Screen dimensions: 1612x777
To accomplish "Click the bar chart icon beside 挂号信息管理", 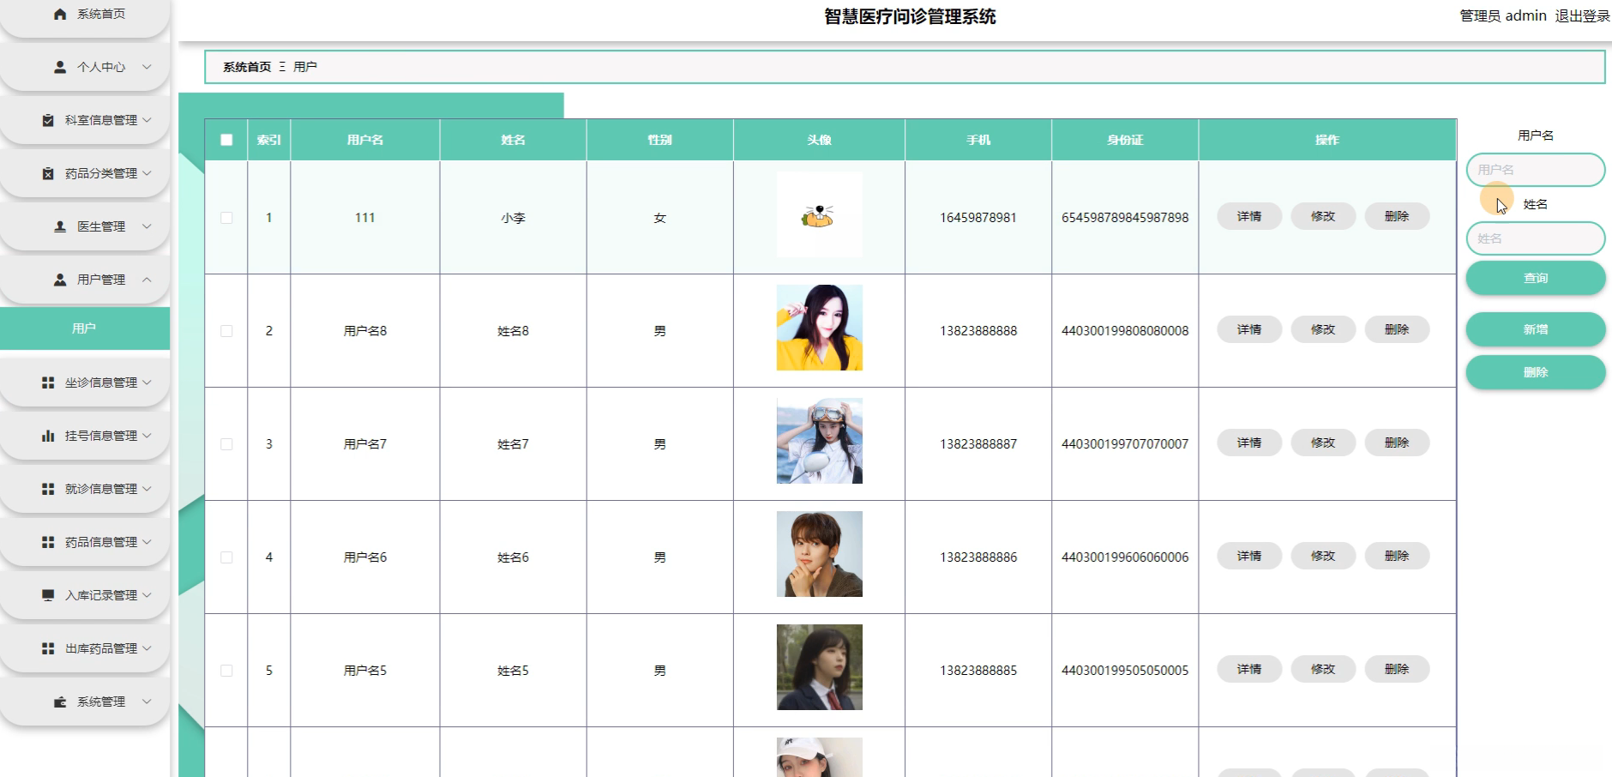I will tap(48, 436).
